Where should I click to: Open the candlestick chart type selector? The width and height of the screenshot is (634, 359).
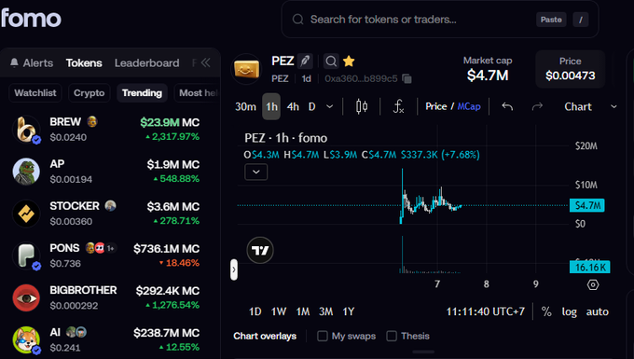point(362,106)
